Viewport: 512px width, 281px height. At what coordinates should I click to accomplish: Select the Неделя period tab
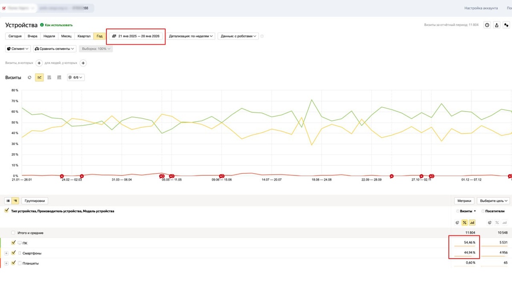click(x=49, y=36)
